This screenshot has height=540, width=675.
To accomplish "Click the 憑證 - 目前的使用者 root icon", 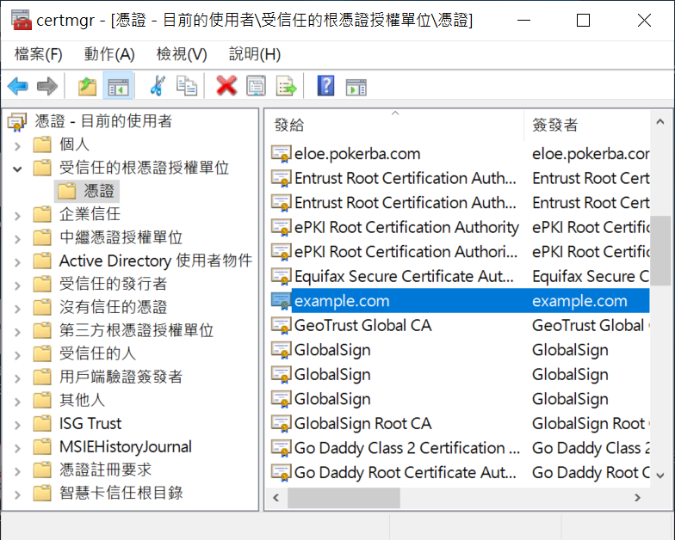I will point(17,122).
